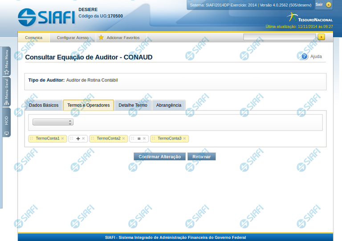Remove the equals operator with its X
Image resolution: width=342 pixels, height=241 pixels.
(144, 139)
